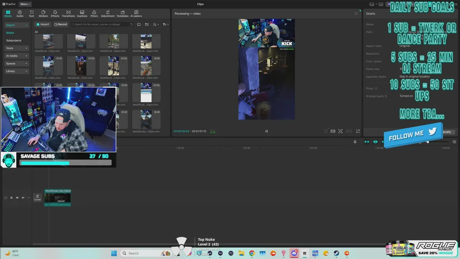
Task: Open the media filter dropdown
Action: point(165,24)
